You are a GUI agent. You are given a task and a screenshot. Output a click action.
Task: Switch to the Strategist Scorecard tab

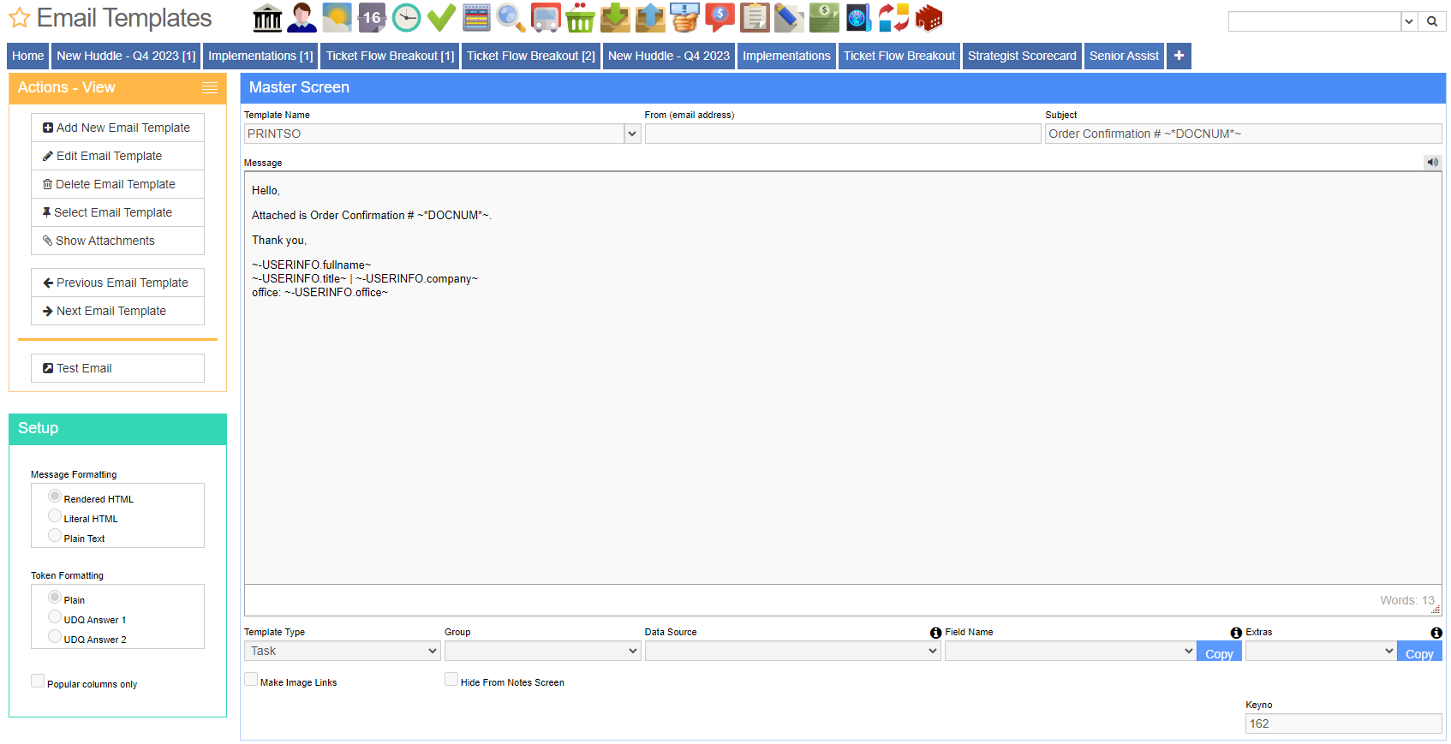(1022, 56)
